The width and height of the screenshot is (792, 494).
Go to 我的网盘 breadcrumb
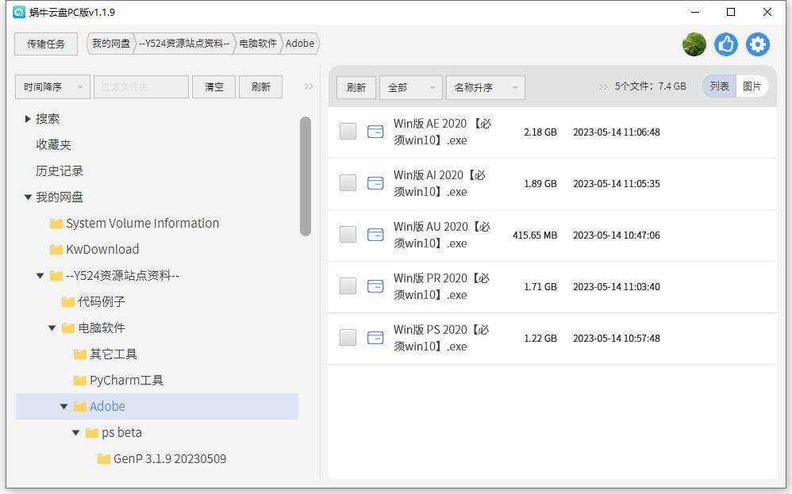(111, 44)
